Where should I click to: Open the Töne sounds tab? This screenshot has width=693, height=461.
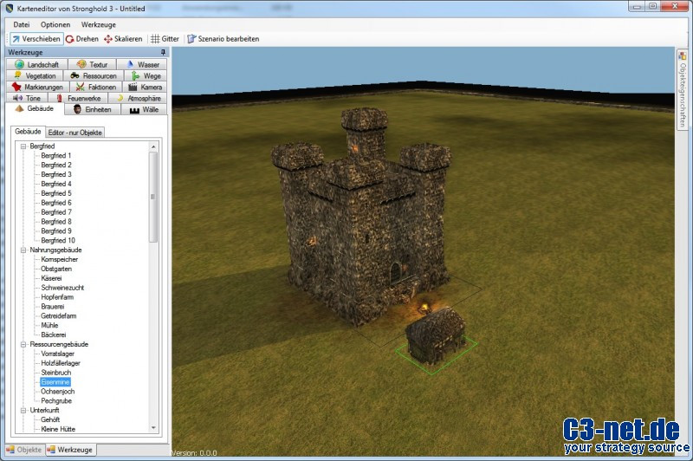[x=27, y=98]
